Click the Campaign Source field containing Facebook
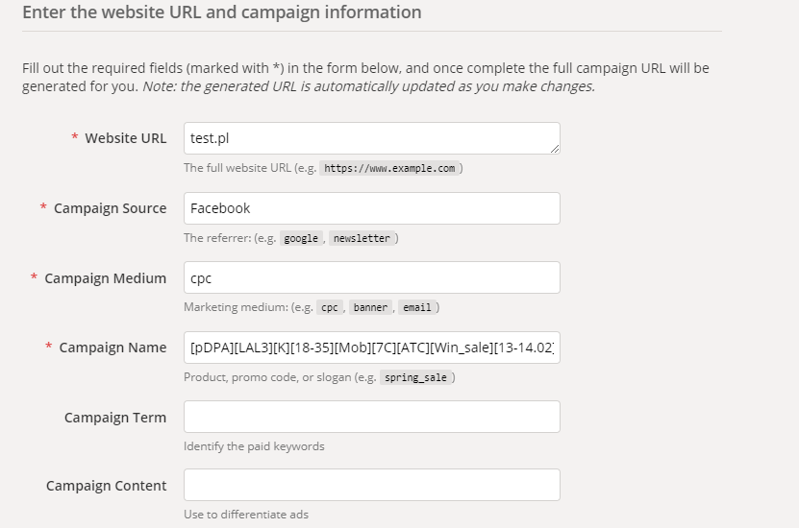The width and height of the screenshot is (799, 528). 372,208
